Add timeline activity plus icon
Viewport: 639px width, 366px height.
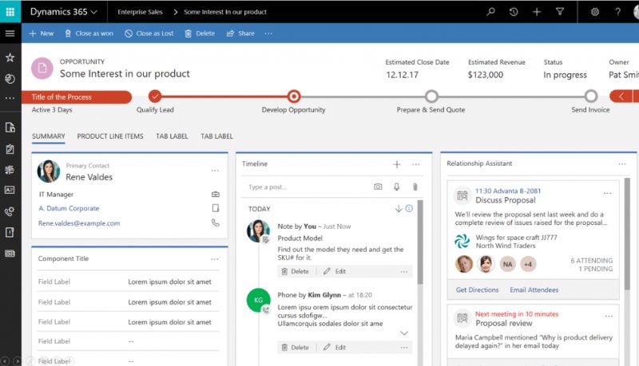pyautogui.click(x=396, y=164)
